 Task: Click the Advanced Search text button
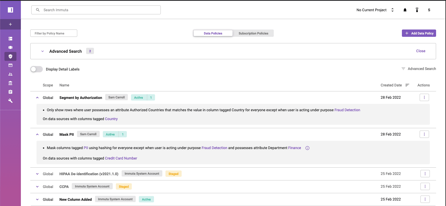coord(422,69)
